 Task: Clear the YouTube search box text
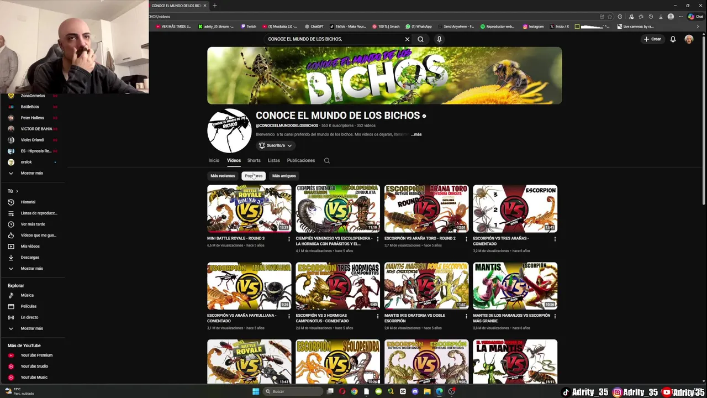click(407, 39)
